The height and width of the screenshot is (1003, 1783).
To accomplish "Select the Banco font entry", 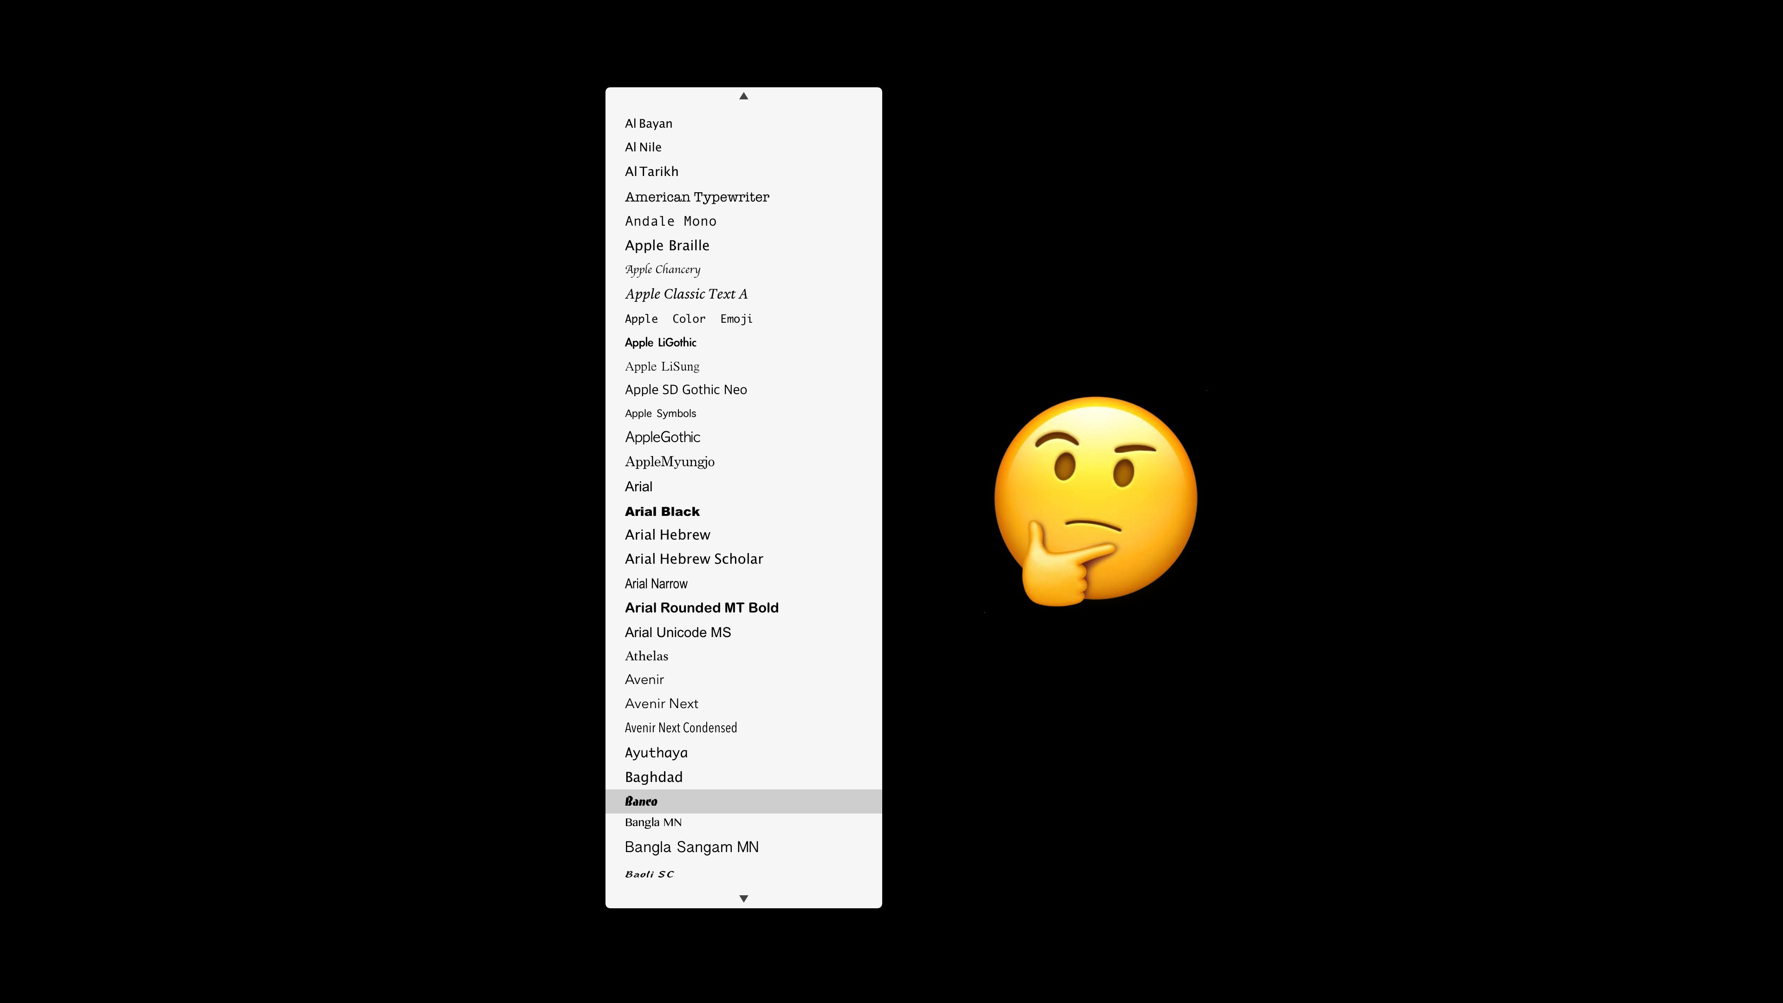I will 743,801.
